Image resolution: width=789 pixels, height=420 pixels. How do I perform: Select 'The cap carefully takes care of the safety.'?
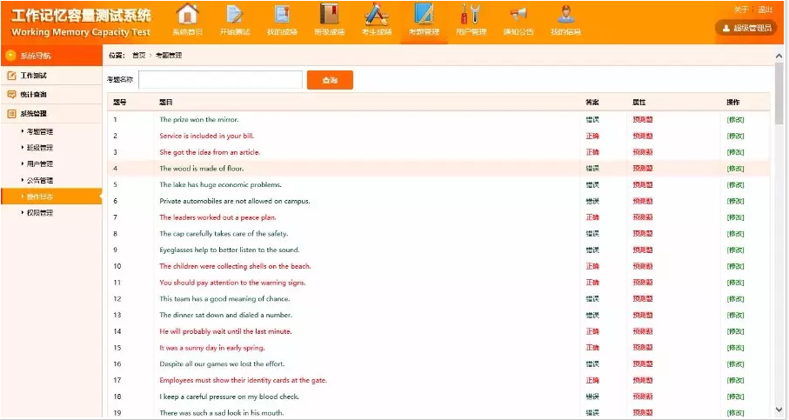click(224, 233)
